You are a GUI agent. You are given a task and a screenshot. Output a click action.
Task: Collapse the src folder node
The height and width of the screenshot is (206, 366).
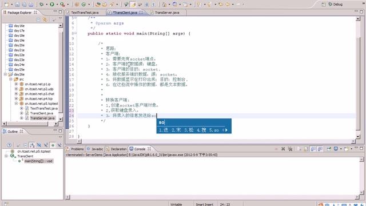(11, 79)
